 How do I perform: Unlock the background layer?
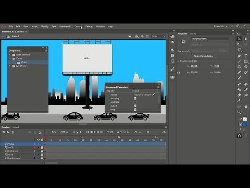(42, 158)
